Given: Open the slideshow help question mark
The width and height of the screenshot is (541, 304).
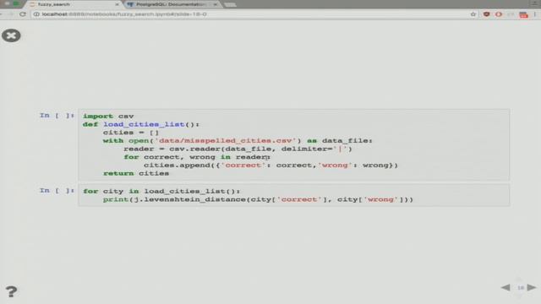Looking at the screenshot, I should pos(11,291).
